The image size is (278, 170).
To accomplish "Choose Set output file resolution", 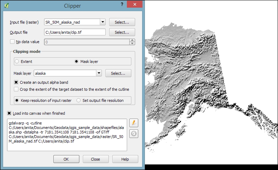I will click(78, 100).
